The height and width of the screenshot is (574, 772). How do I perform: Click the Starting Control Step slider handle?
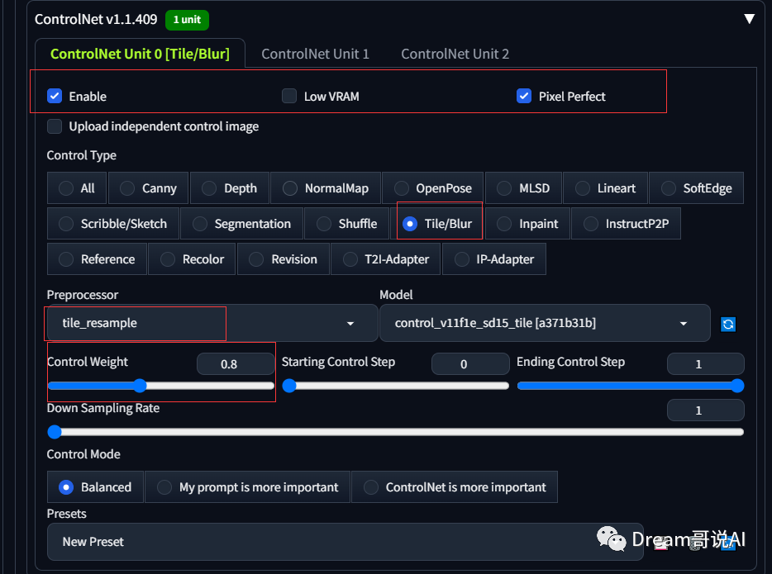point(289,386)
